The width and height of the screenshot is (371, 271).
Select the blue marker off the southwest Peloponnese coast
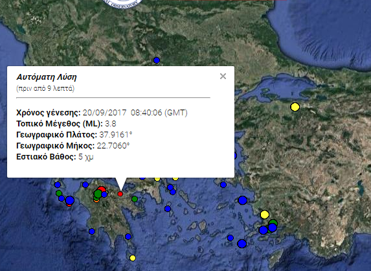pyautogui.click(x=92, y=231)
